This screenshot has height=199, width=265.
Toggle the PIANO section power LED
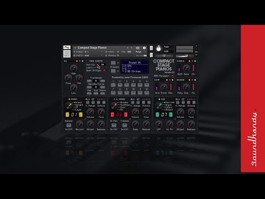coord(69,99)
